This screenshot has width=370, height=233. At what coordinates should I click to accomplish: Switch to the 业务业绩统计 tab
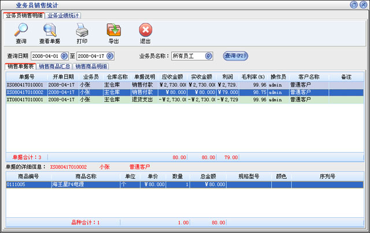click(64, 15)
